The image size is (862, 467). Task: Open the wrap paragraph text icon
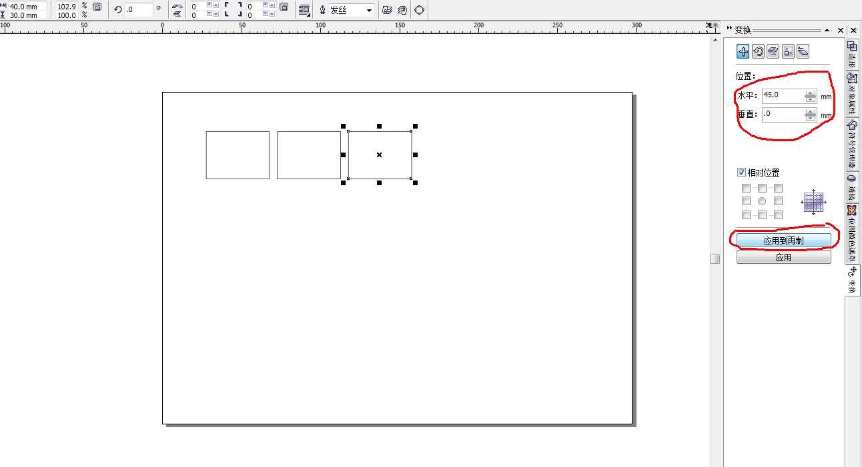[x=304, y=10]
